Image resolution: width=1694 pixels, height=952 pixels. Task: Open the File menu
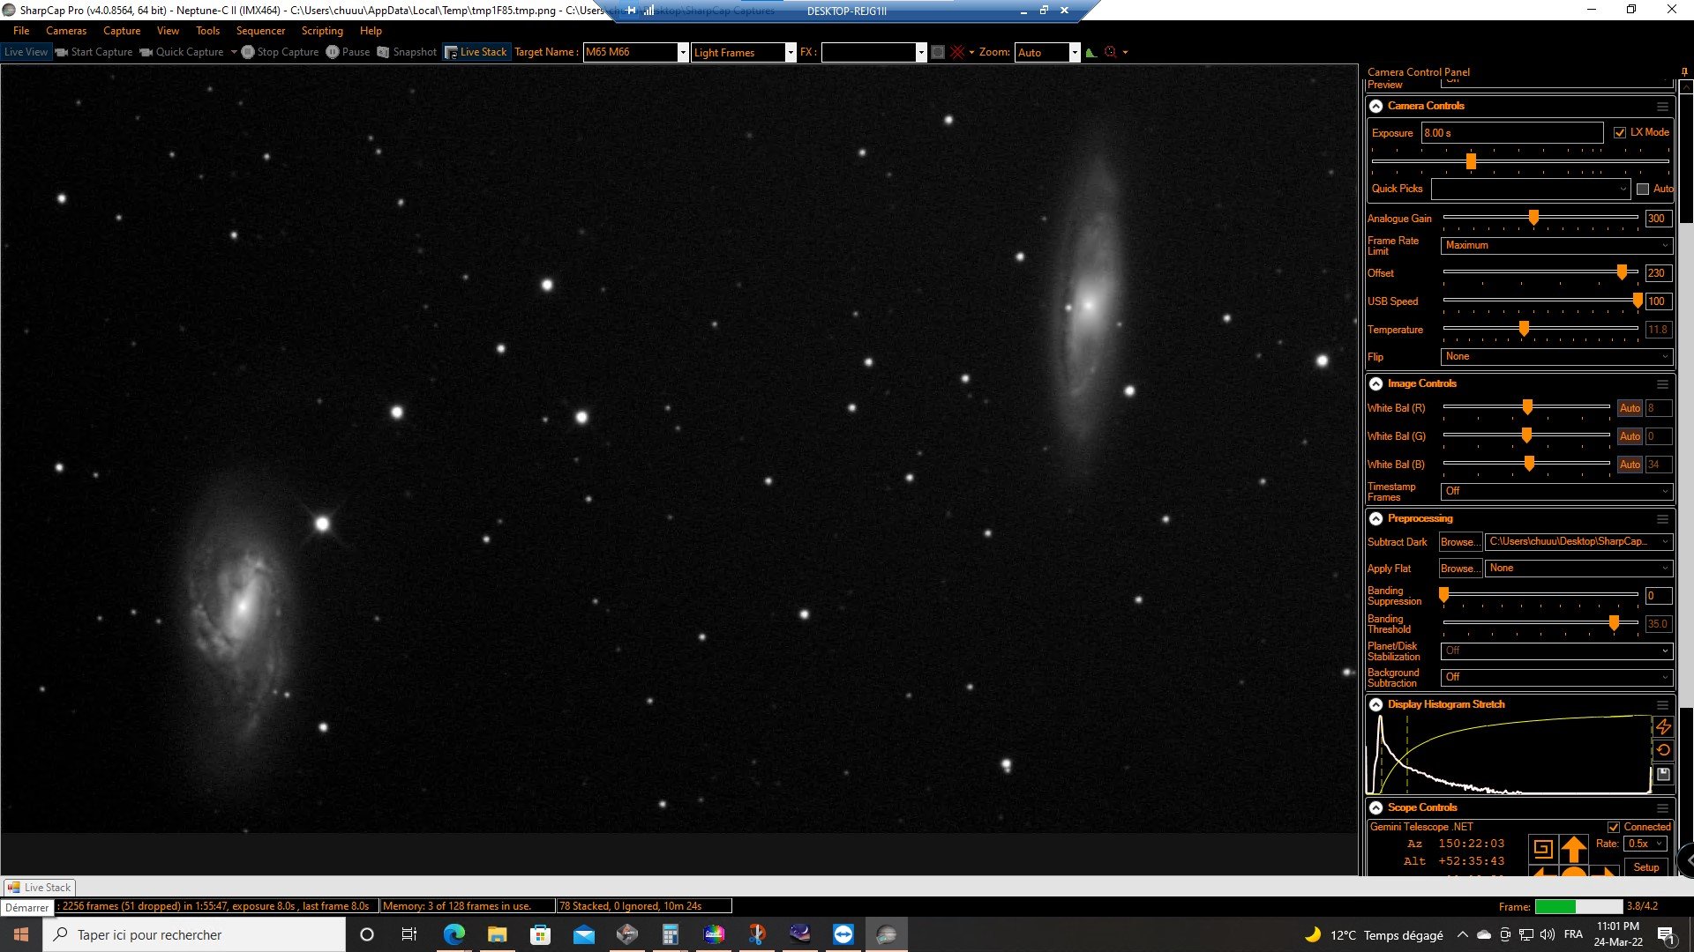point(21,31)
